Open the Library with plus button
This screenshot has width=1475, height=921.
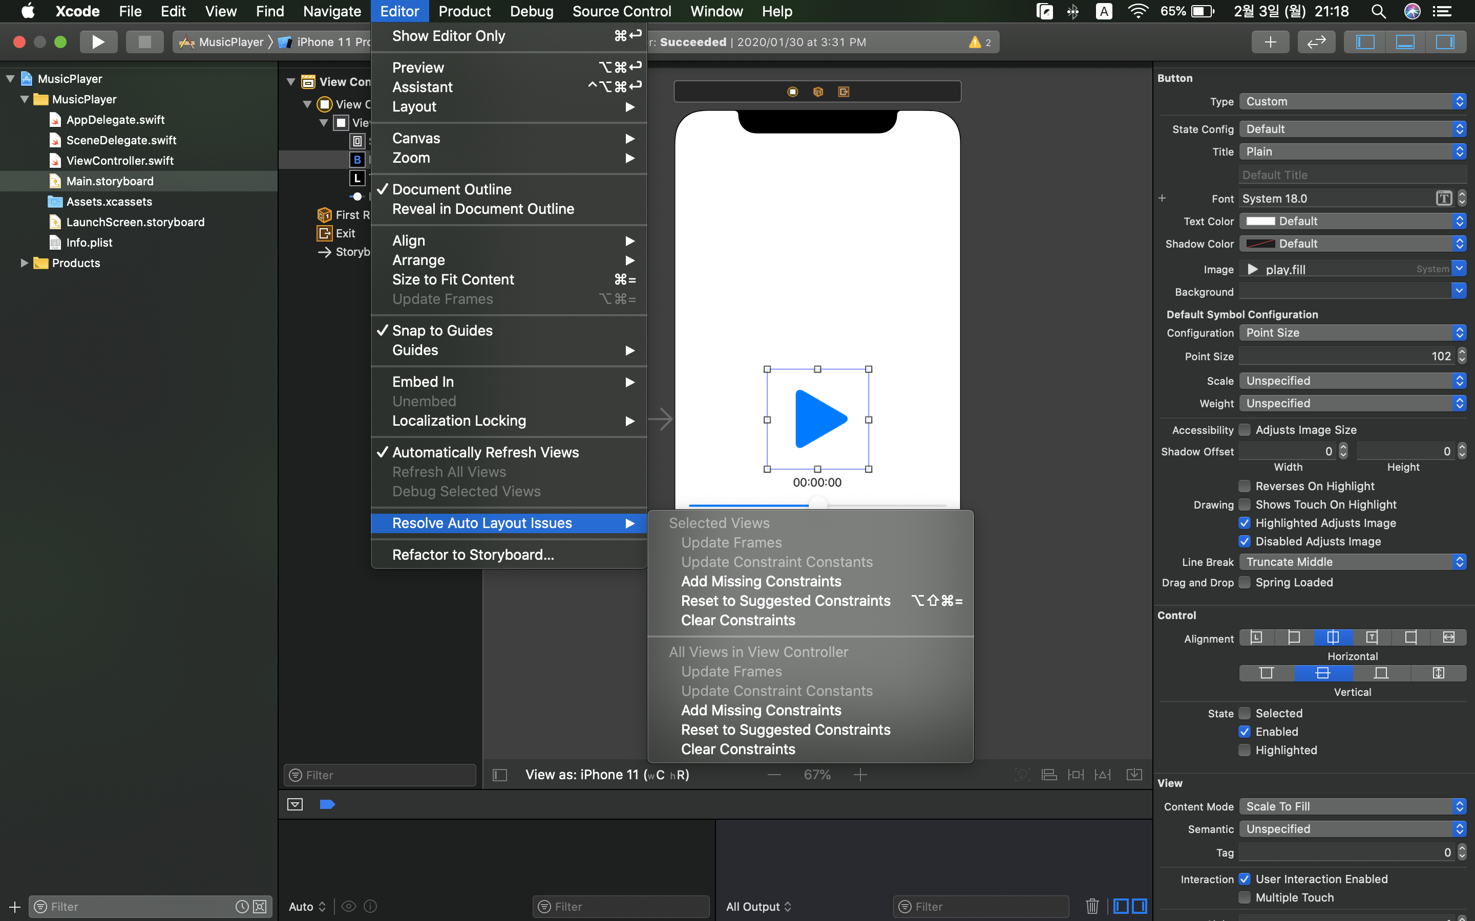click(1270, 42)
